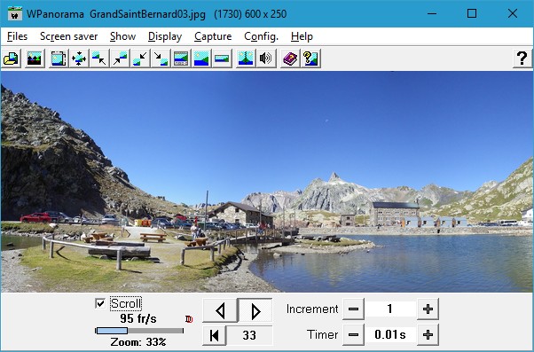Click the question mark over image icon
This screenshot has width=534, height=352.
pyautogui.click(x=310, y=59)
